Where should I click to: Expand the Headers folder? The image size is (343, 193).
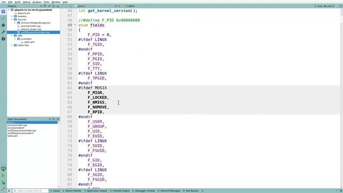(x=12, y=16)
